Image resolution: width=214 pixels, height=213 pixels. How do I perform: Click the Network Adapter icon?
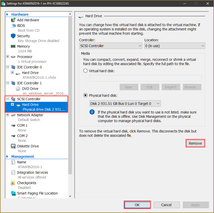pyautogui.click(x=13, y=115)
